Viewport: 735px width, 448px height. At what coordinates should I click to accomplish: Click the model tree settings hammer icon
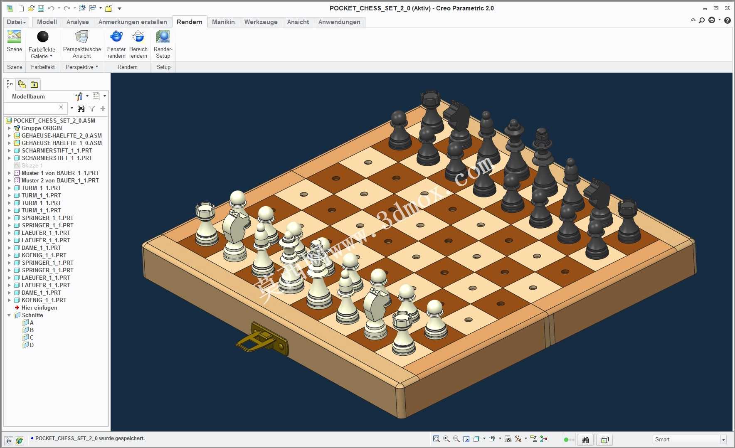pos(79,96)
